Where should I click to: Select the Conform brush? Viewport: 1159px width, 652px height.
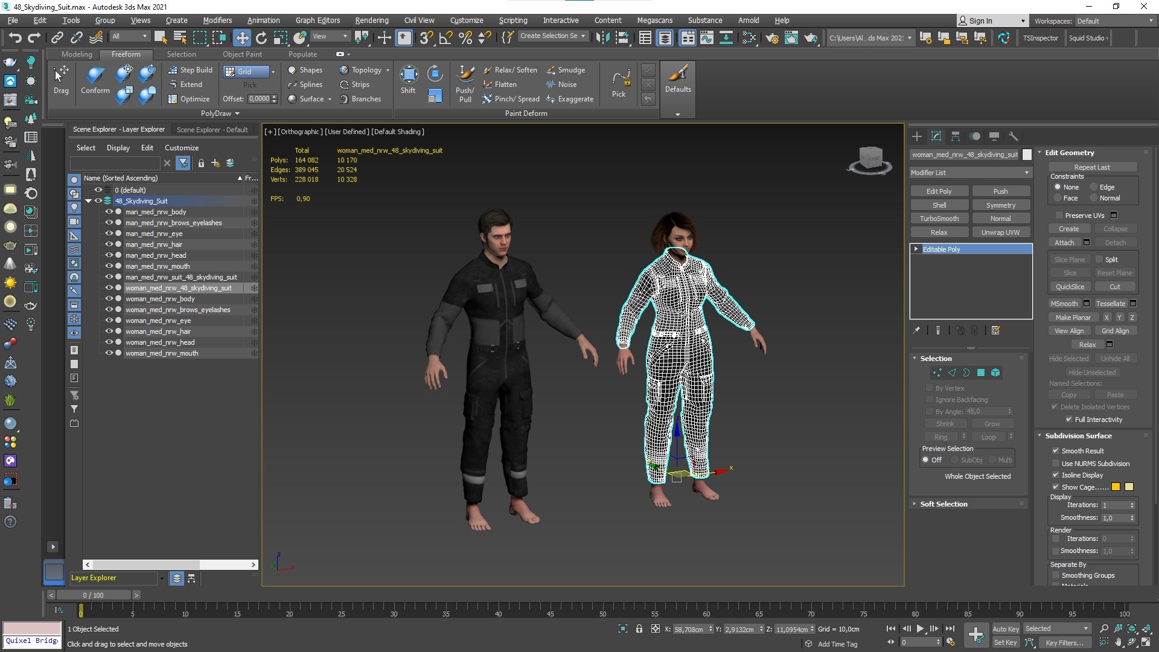[x=95, y=80]
